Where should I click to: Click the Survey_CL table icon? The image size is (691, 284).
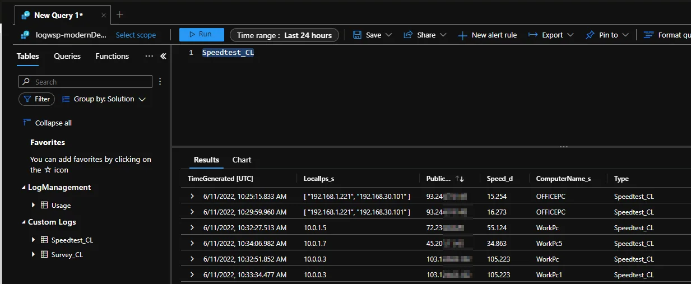44,254
